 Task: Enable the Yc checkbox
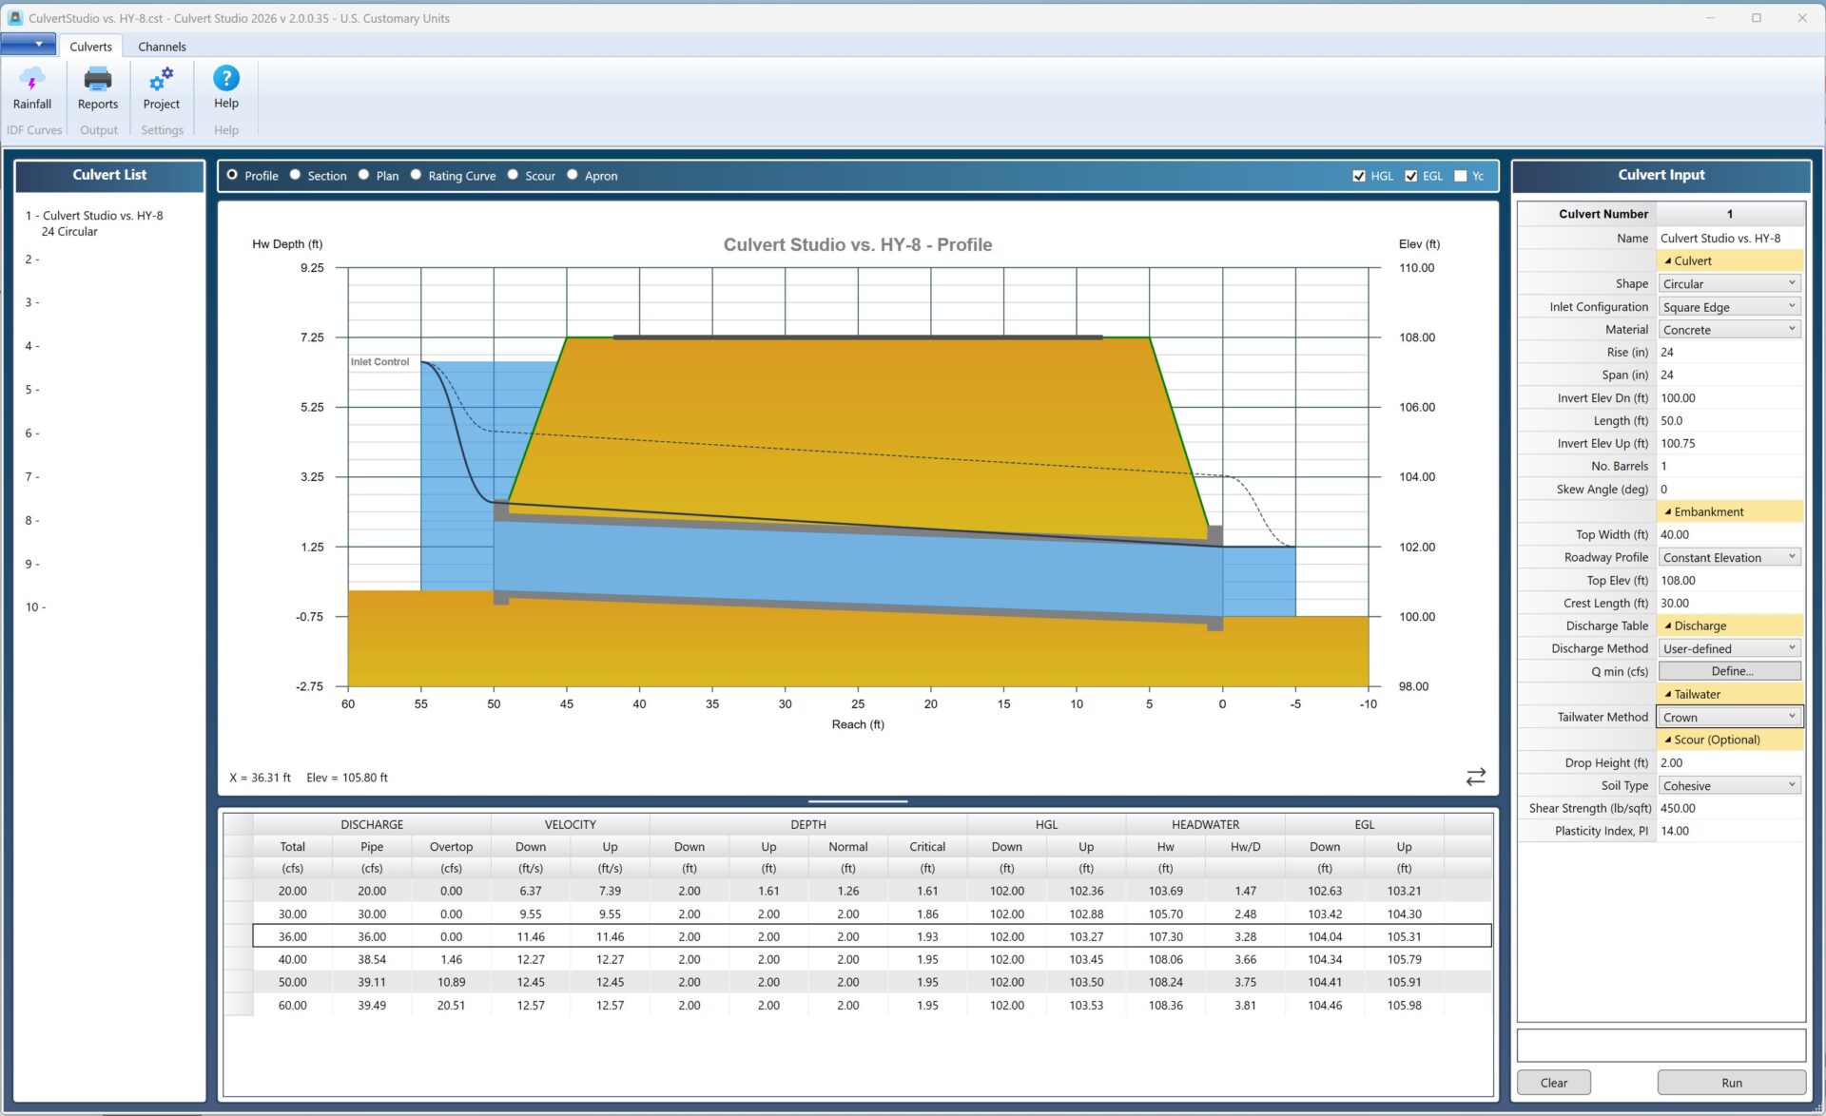click(1461, 176)
